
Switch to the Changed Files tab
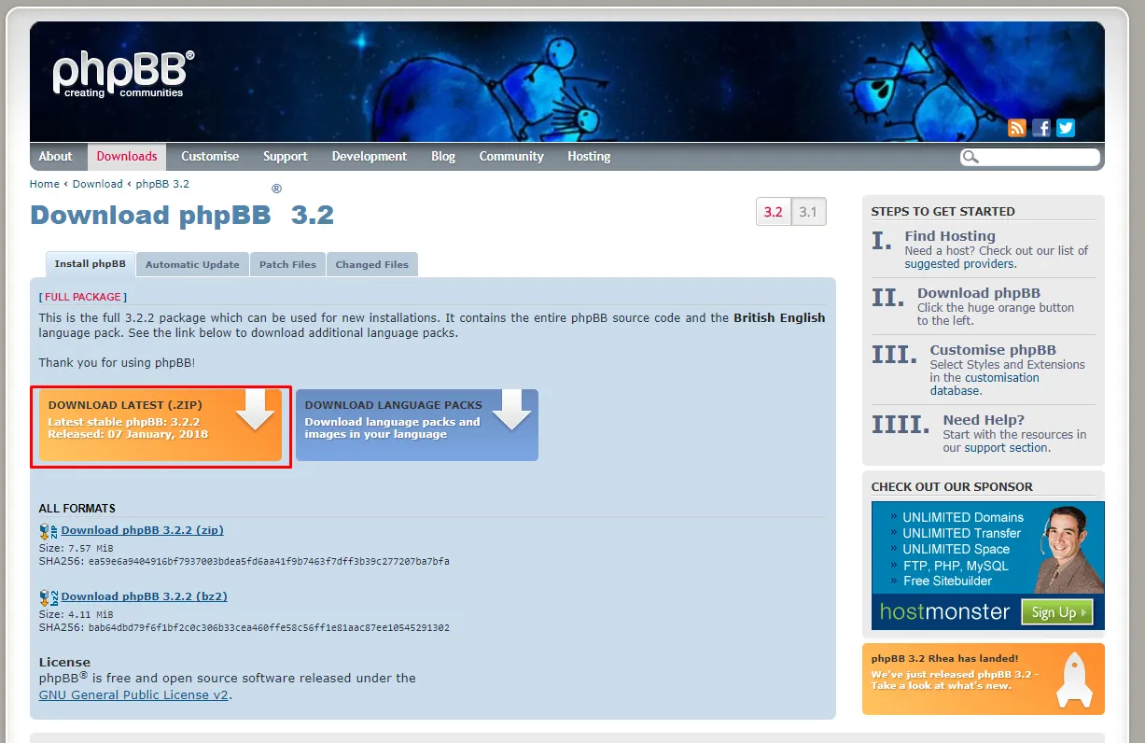tap(372, 264)
